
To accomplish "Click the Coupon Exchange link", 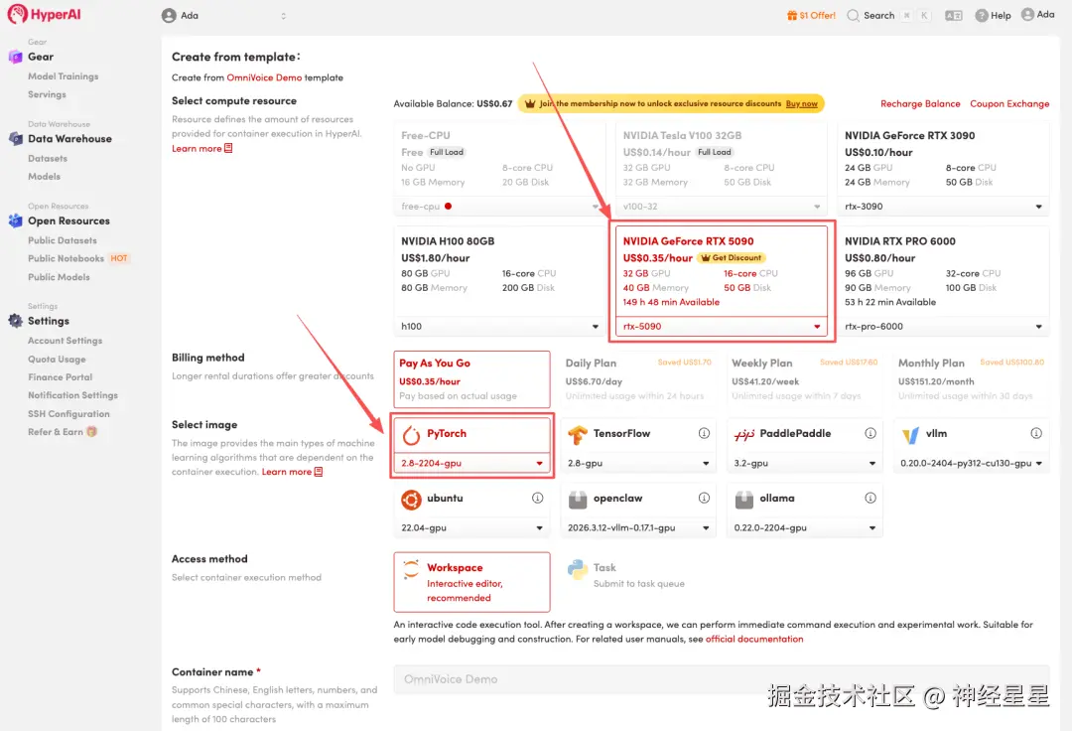I will pos(1009,104).
